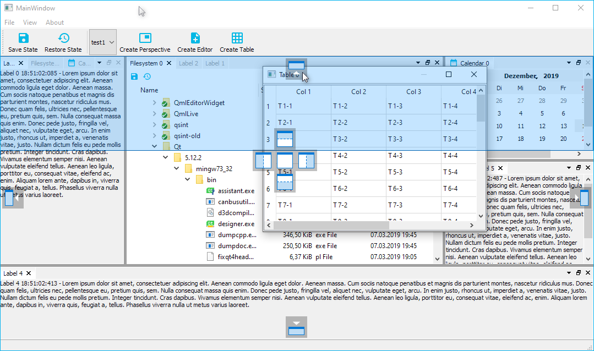This screenshot has height=351, width=594.
Task: Undock Label 4 panel using its float icon
Action: (x=578, y=272)
